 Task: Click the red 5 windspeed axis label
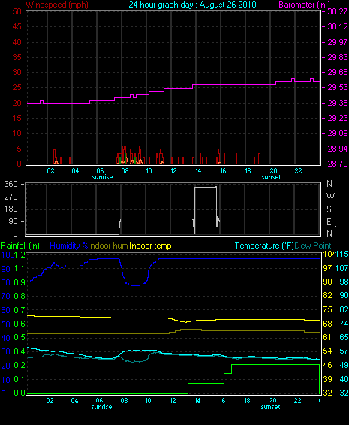(19, 149)
